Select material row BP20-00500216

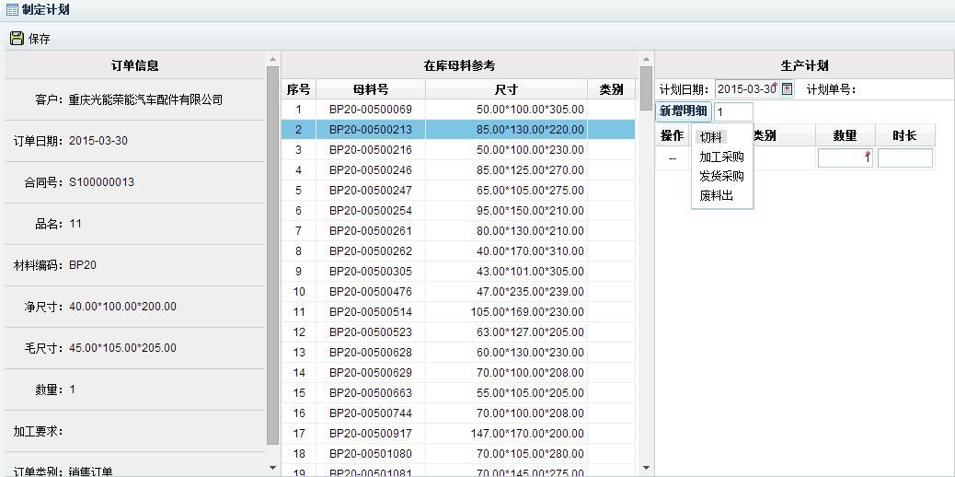458,150
